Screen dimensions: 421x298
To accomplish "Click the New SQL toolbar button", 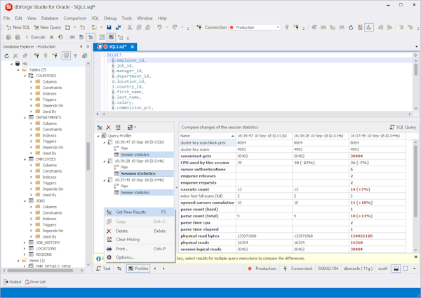I will point(17,27).
